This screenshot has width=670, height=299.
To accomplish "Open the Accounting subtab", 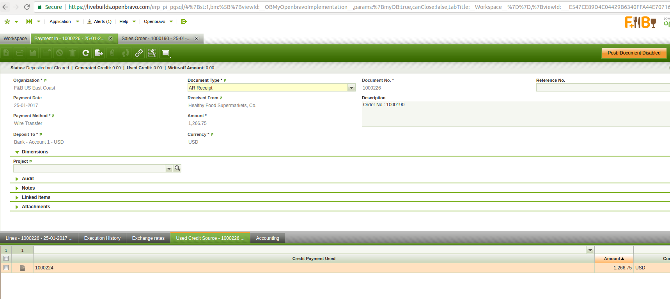I will [x=268, y=238].
